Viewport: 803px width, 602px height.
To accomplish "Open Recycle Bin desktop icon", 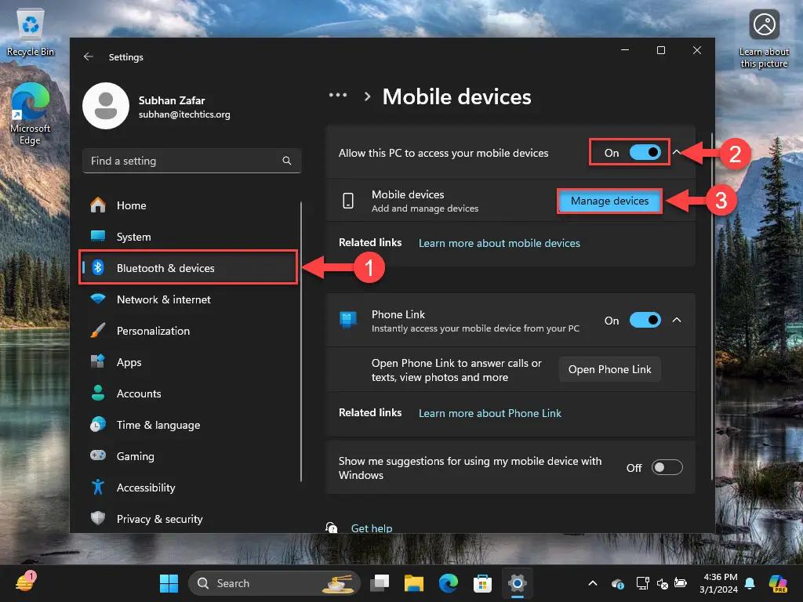I will pos(31,33).
